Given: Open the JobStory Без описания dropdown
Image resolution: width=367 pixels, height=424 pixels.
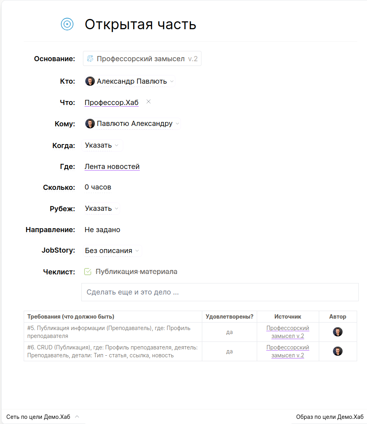Looking at the screenshot, I should (x=113, y=251).
